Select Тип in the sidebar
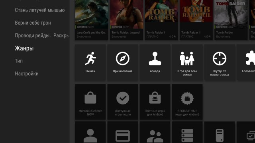This screenshot has height=143, width=255. [19, 61]
